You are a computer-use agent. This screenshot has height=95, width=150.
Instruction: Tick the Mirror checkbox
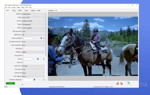tap(22, 62)
